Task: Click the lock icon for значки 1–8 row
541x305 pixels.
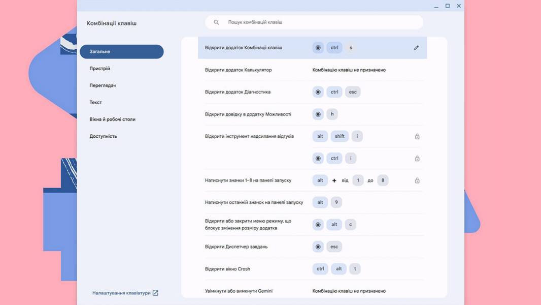Action: coord(417,180)
